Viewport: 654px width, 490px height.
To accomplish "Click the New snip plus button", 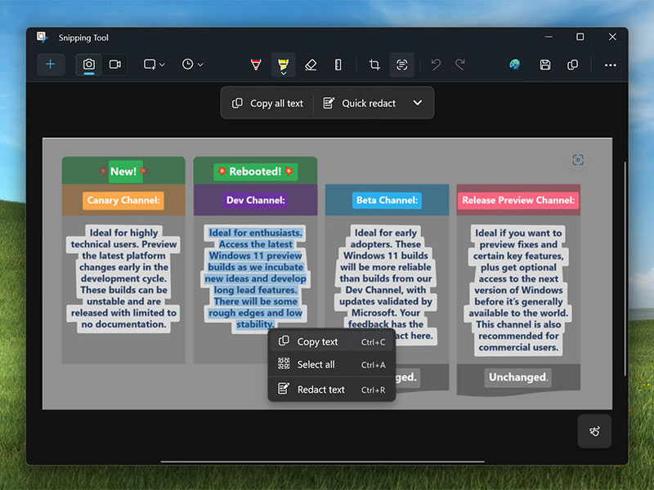I will (x=50, y=65).
